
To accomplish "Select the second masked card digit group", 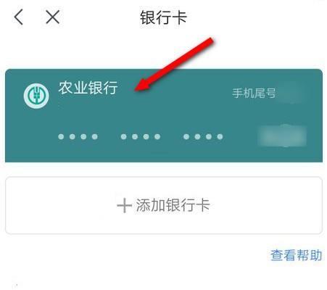I will pyautogui.click(x=141, y=137).
